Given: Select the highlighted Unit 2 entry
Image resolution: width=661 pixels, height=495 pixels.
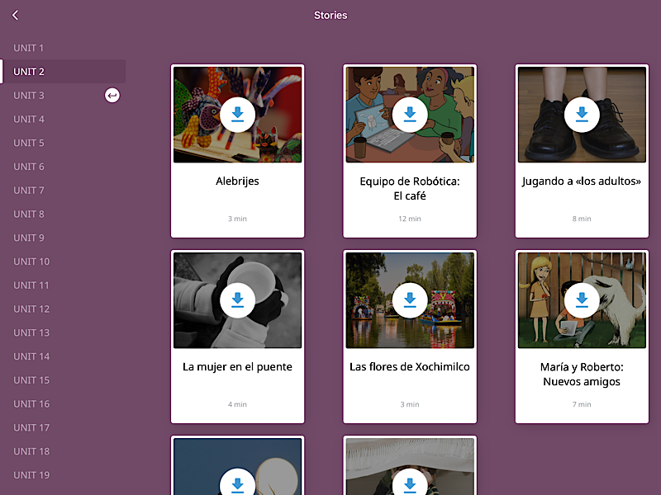Looking at the screenshot, I should point(64,72).
